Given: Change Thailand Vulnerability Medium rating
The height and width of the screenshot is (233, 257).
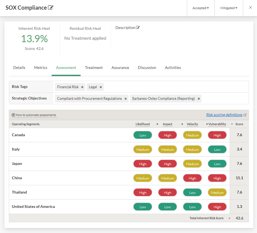Looking at the screenshot, I should (x=217, y=192).
